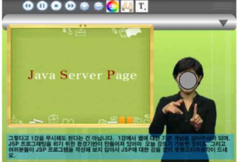Stop the video playback
The height and width of the screenshot is (162, 237).
pyautogui.click(x=56, y=6)
